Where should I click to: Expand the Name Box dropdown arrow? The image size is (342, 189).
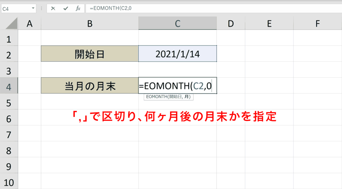pyautogui.click(x=33, y=8)
